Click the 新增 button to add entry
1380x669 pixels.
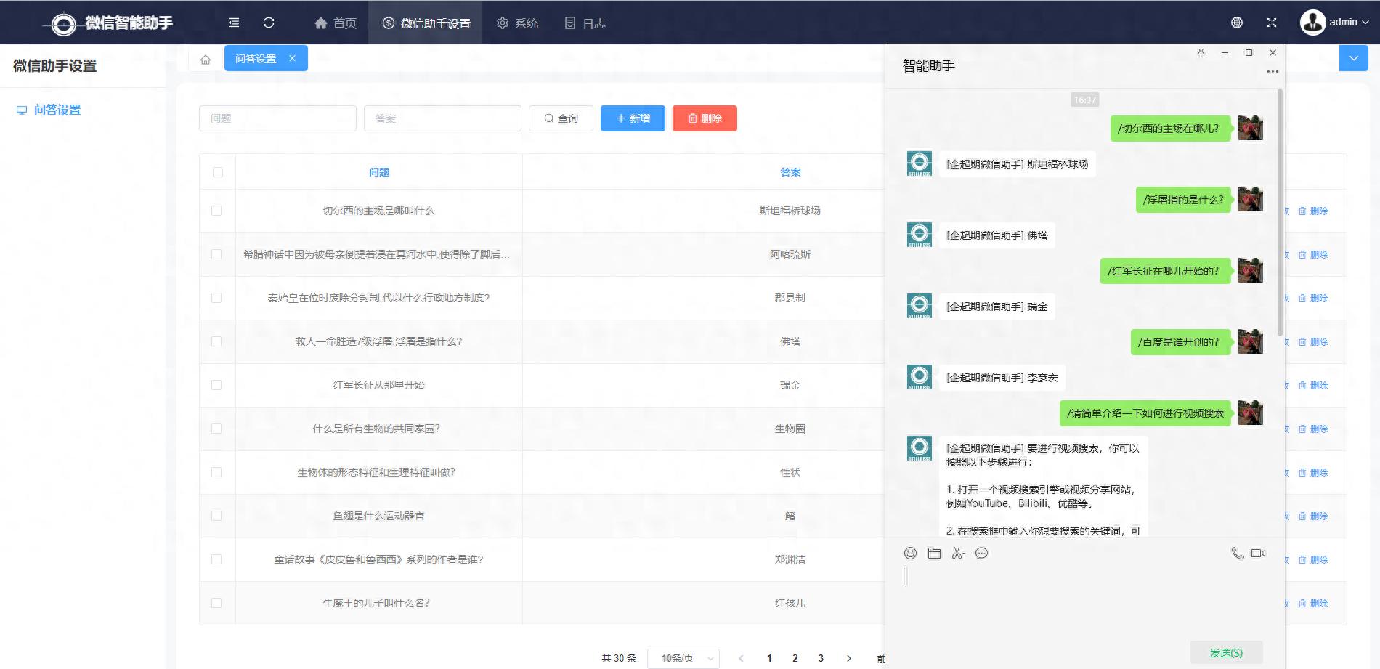click(633, 118)
